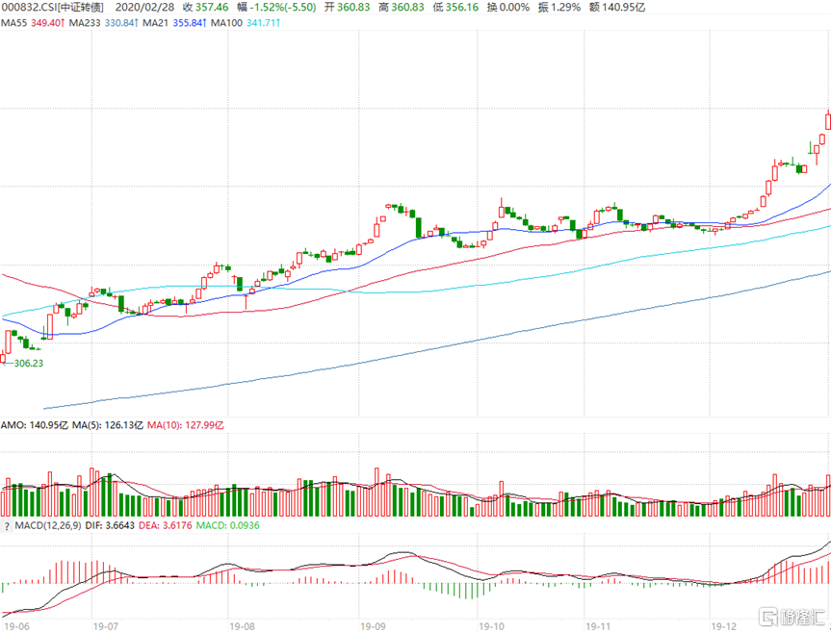
Task: Click the 000832.CSI[中证转债] index title
Action: click(x=52, y=8)
